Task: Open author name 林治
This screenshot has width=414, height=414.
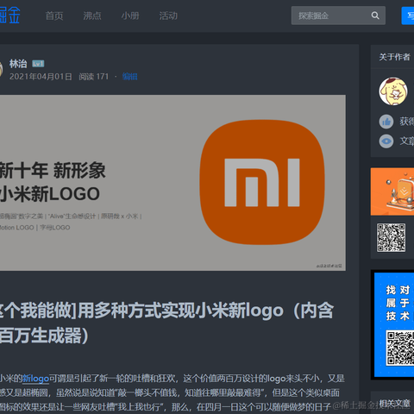Action: pyautogui.click(x=18, y=64)
